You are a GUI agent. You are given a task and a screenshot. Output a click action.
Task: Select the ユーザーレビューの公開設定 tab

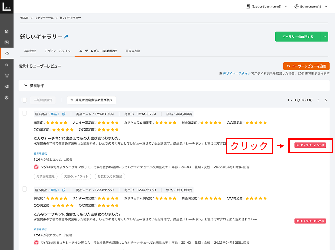click(98, 51)
